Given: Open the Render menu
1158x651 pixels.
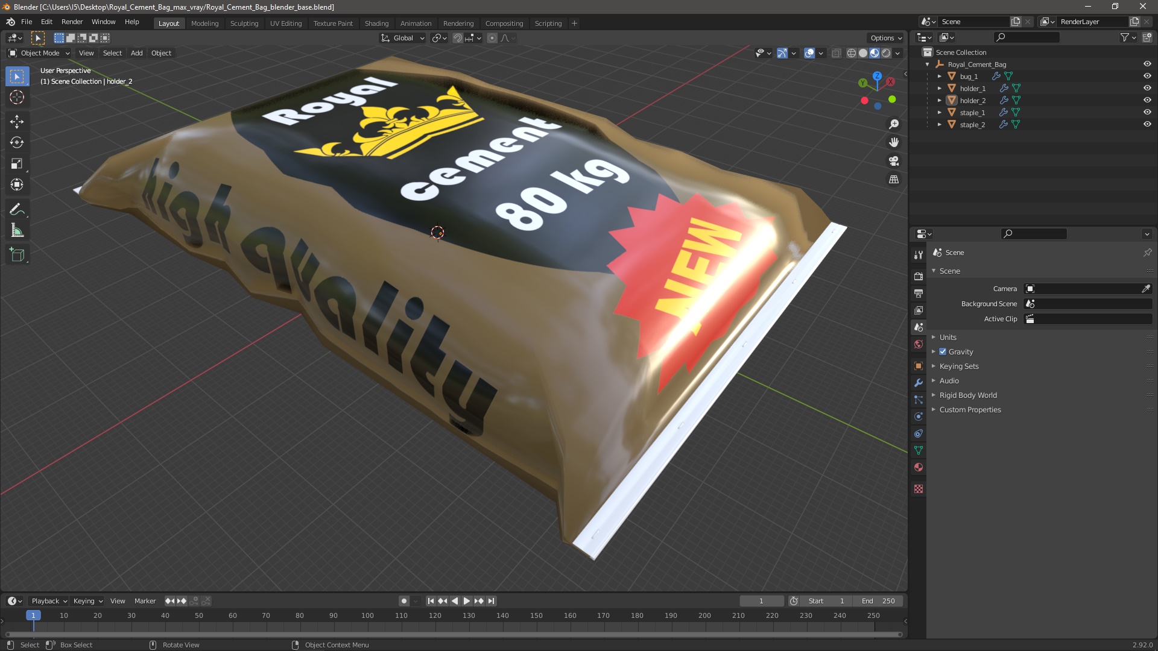Looking at the screenshot, I should pyautogui.click(x=72, y=22).
